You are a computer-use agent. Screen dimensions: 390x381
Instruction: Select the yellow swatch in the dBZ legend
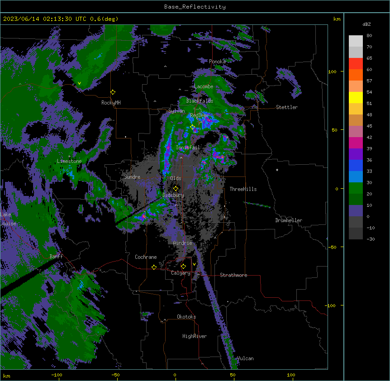[356, 97]
